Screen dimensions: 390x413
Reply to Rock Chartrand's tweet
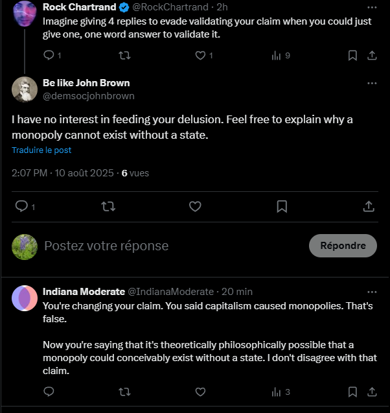click(x=49, y=55)
